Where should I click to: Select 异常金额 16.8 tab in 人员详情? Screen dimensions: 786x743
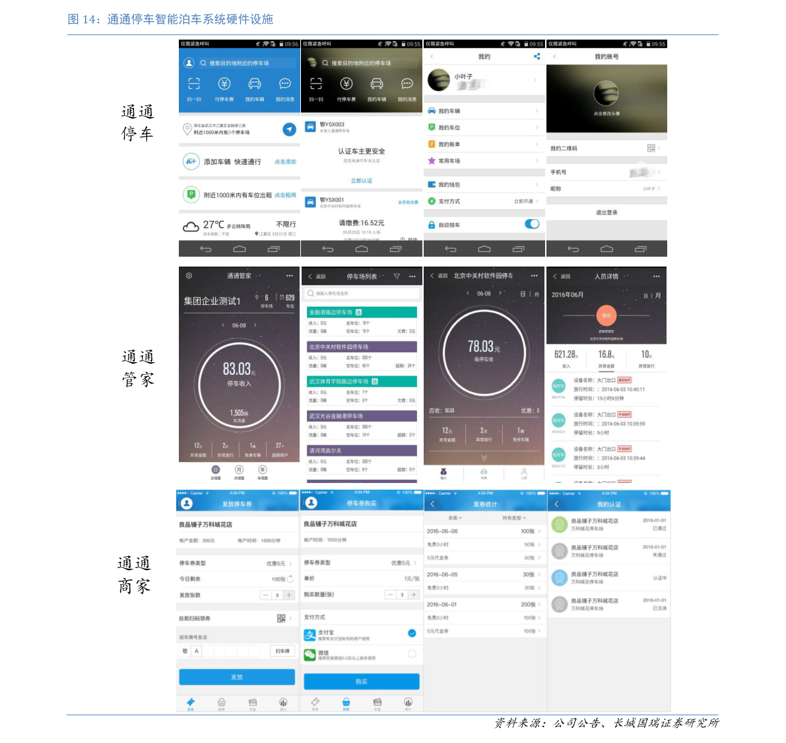(606, 359)
